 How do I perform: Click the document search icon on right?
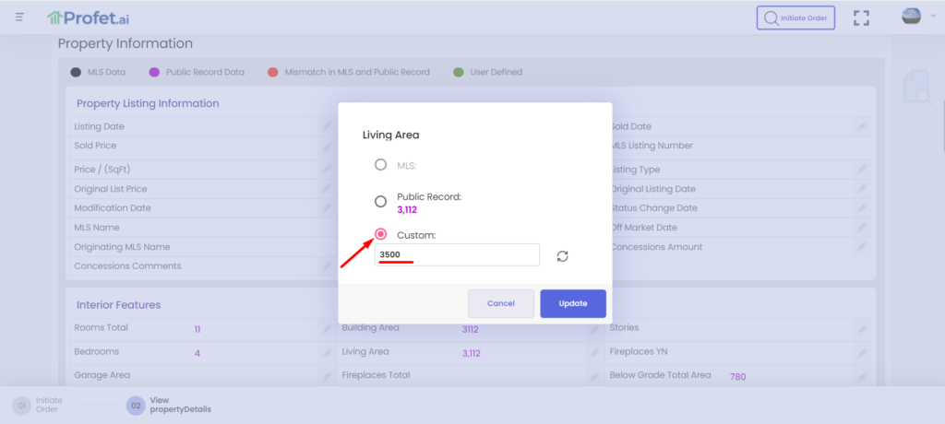pyautogui.click(x=916, y=88)
